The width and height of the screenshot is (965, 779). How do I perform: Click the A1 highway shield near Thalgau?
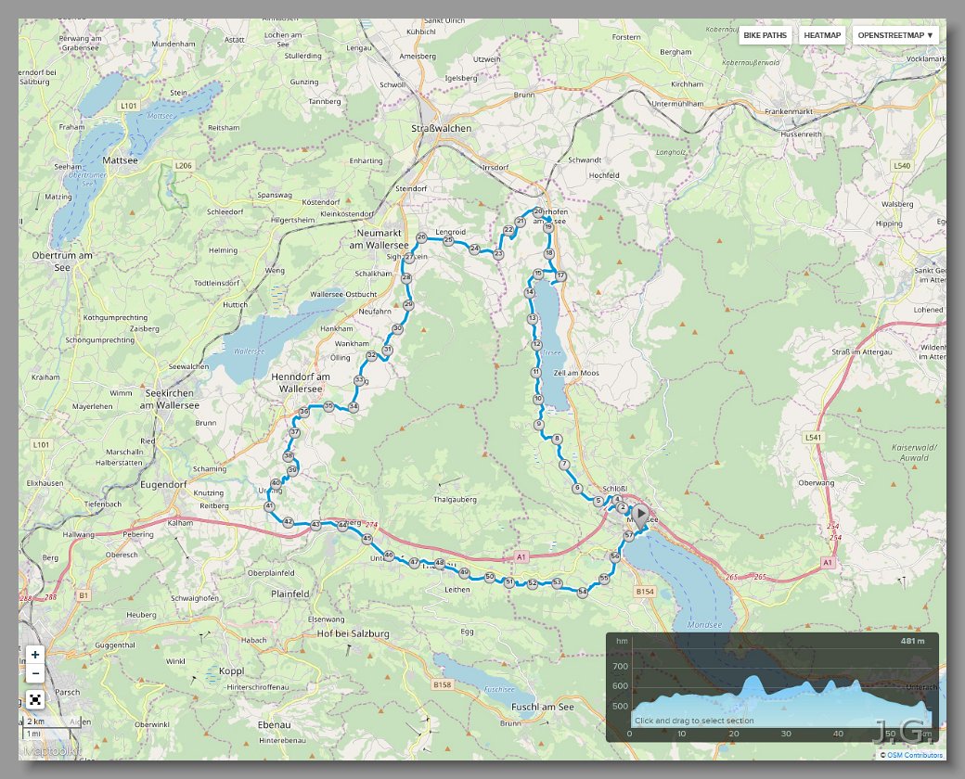tap(521, 556)
